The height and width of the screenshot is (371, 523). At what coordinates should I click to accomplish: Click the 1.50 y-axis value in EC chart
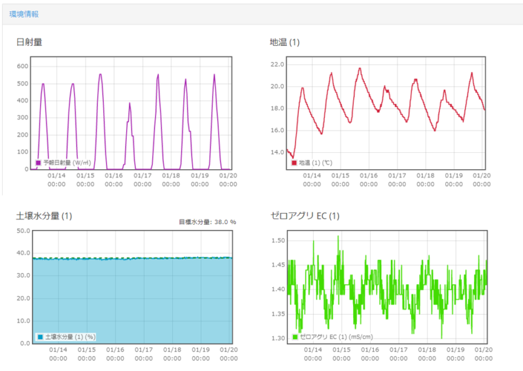click(x=278, y=240)
